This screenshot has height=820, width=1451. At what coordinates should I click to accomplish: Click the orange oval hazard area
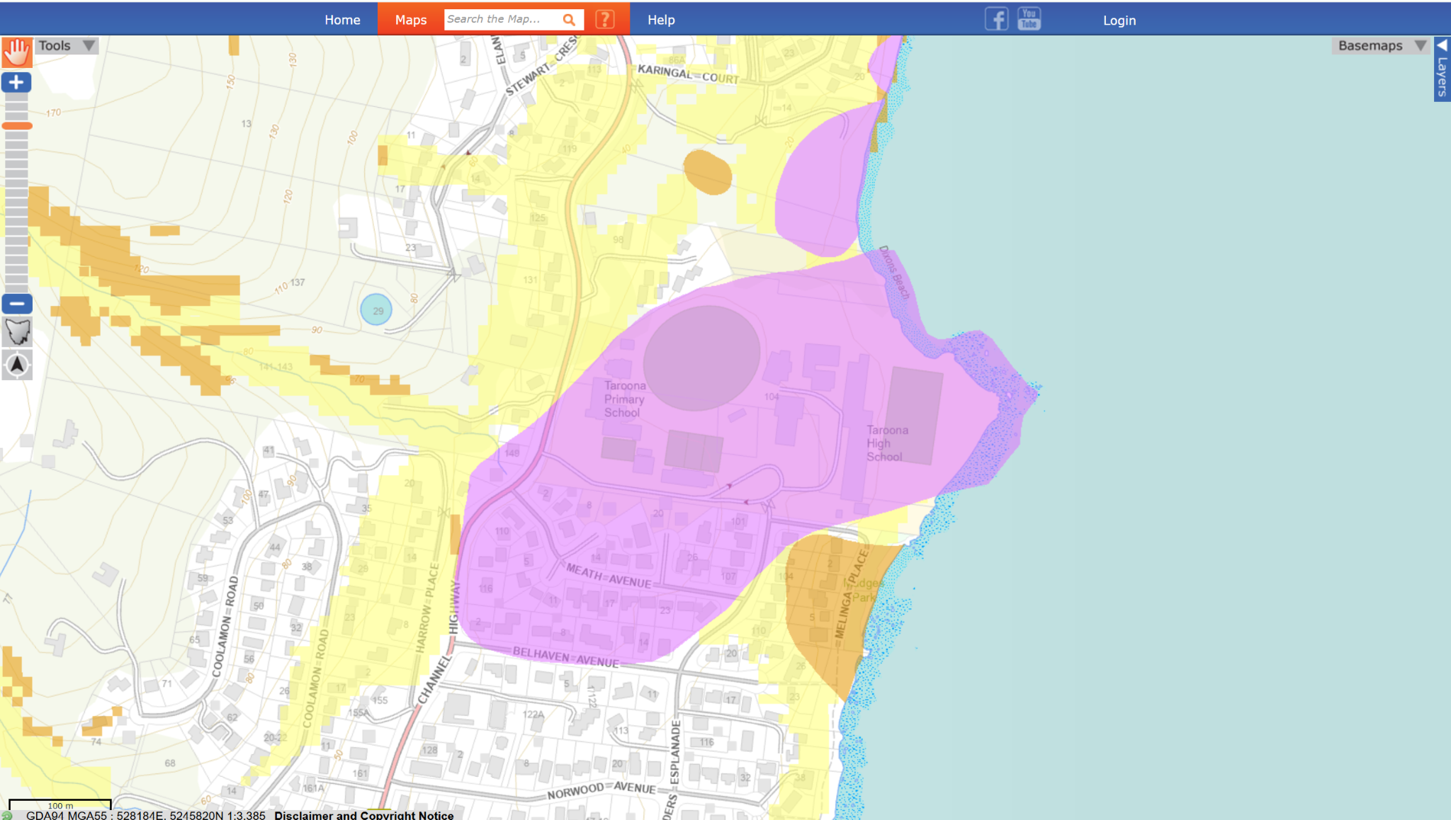(707, 172)
